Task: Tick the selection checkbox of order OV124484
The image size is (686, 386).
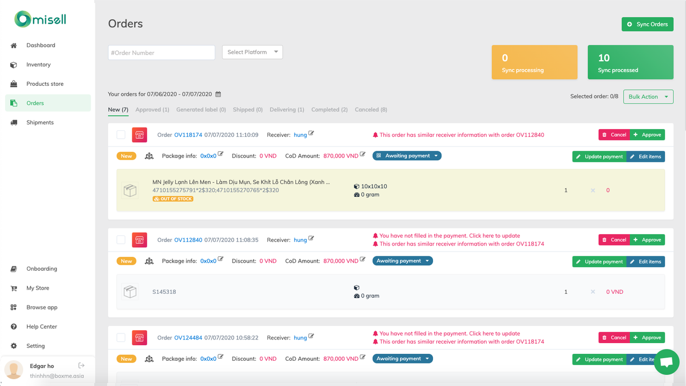Action: [x=121, y=337]
